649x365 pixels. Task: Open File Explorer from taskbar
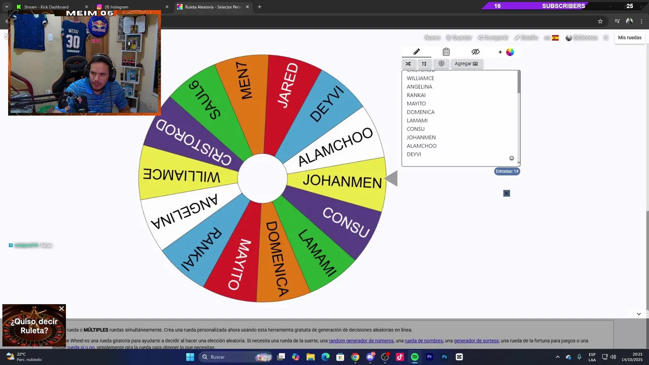click(311, 357)
